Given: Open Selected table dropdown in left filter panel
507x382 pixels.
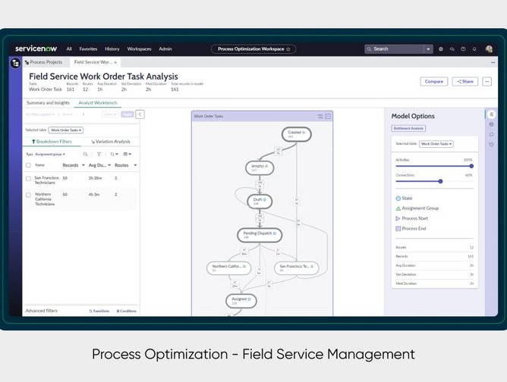Looking at the screenshot, I should [x=65, y=130].
